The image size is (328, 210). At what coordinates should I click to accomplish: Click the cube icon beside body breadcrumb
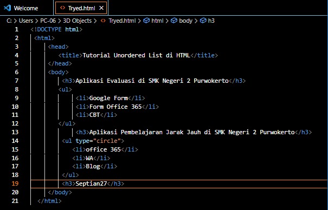tap(174, 21)
